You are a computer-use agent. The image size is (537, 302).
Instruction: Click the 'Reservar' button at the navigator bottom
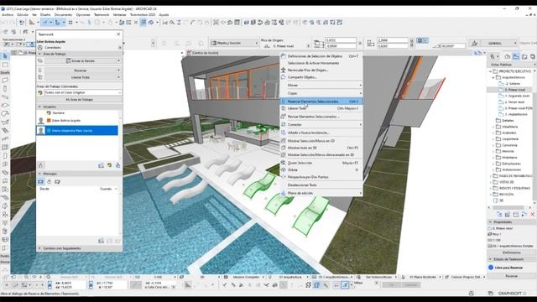pos(511,276)
